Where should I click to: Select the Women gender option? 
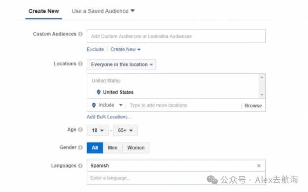click(136, 148)
